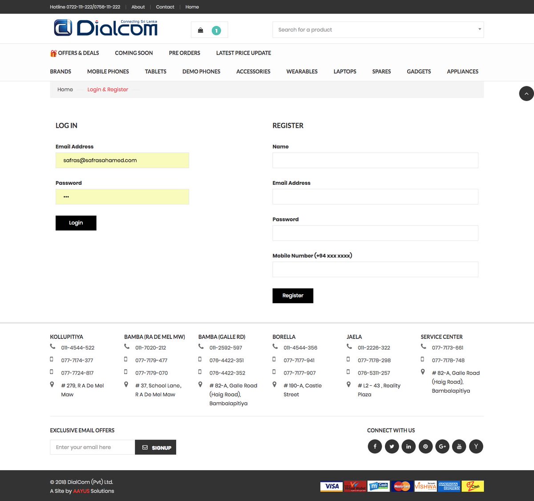Open Dialcom's Facebook page
Screen dimensions: 534x501
[375, 446]
